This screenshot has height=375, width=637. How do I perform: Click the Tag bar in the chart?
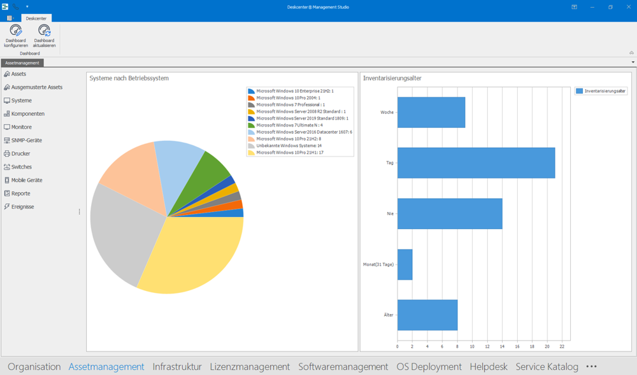coord(476,163)
